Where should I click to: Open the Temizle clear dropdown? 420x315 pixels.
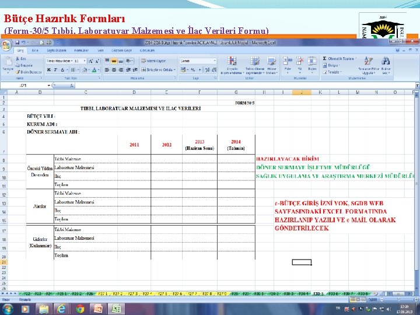332,72
